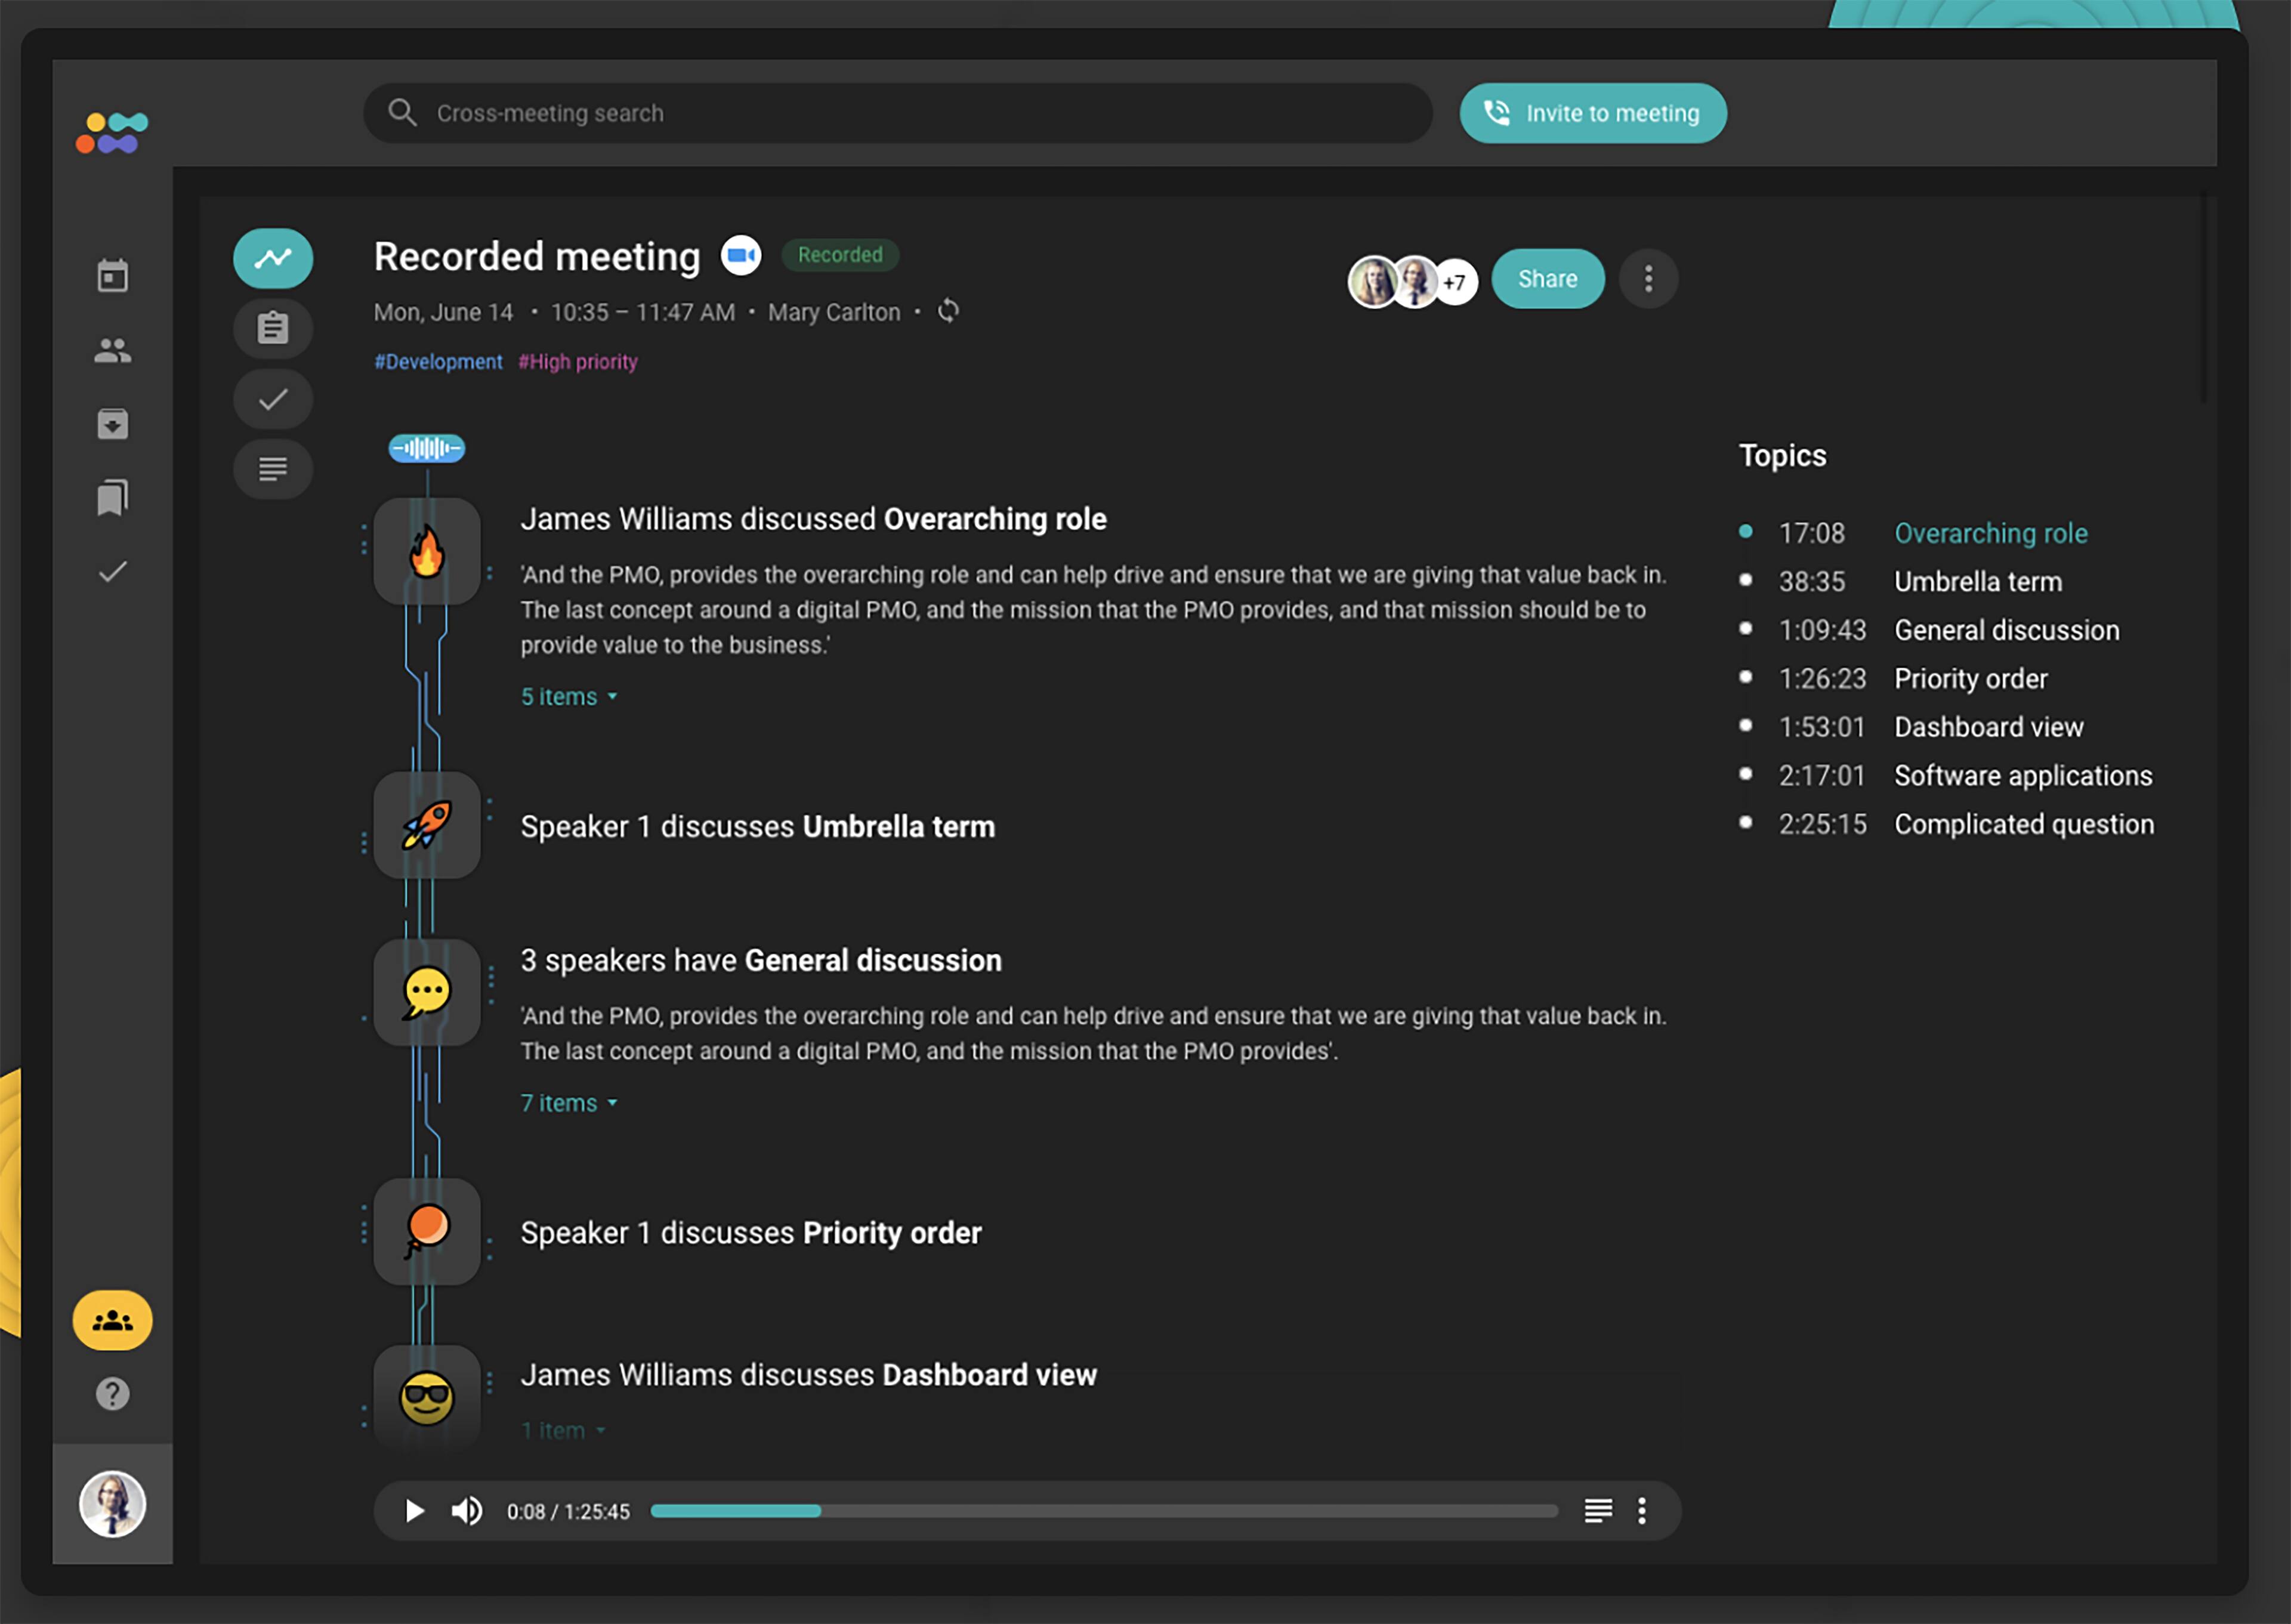Switch to the clipboard notes view icon
This screenshot has width=2291, height=1624.
[x=273, y=329]
